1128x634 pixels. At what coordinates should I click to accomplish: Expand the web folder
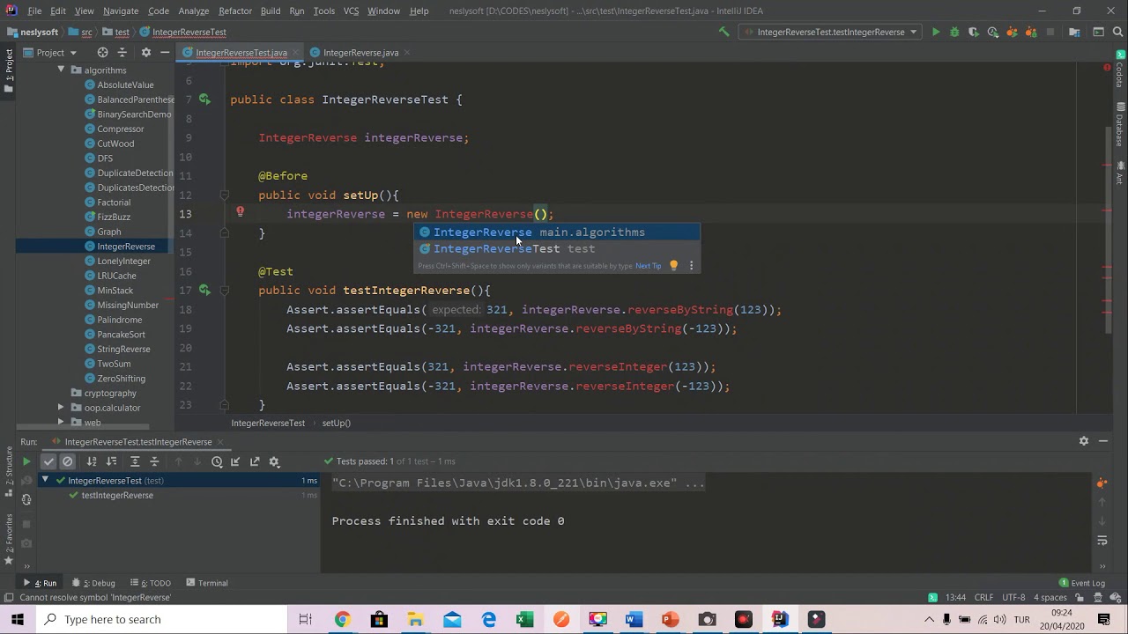pos(61,422)
